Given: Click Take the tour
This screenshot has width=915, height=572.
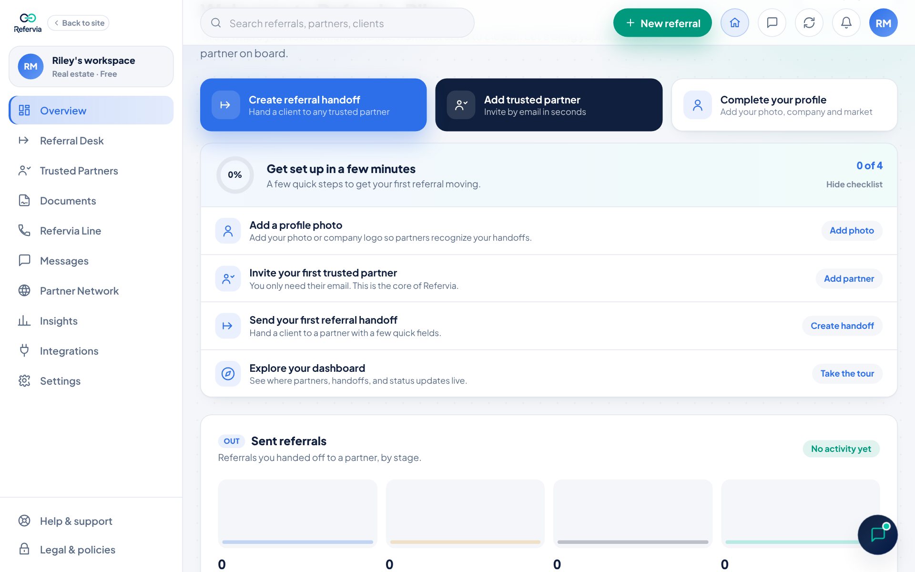Looking at the screenshot, I should tap(847, 374).
